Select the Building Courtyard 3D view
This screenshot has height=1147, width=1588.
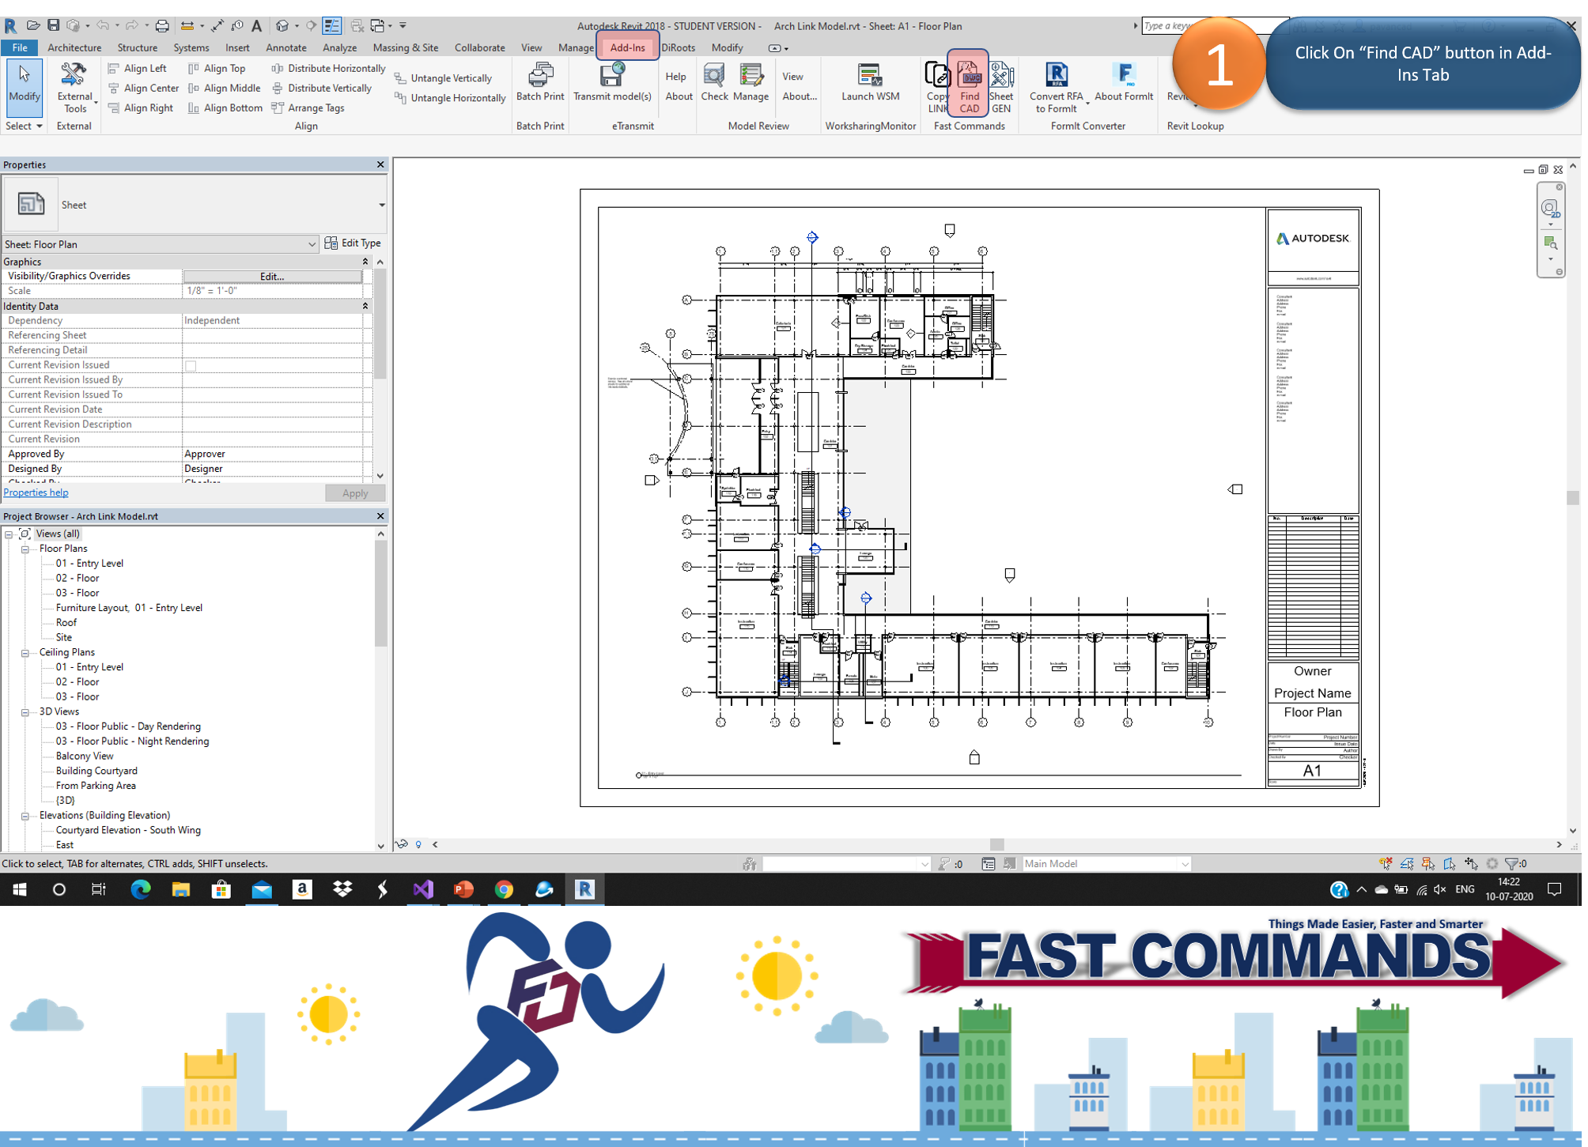[x=96, y=771]
